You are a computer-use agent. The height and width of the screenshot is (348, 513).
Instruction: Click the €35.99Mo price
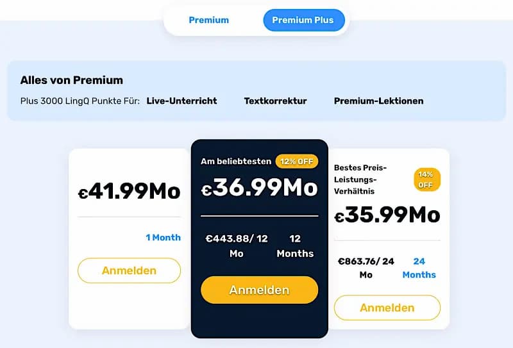(x=387, y=214)
